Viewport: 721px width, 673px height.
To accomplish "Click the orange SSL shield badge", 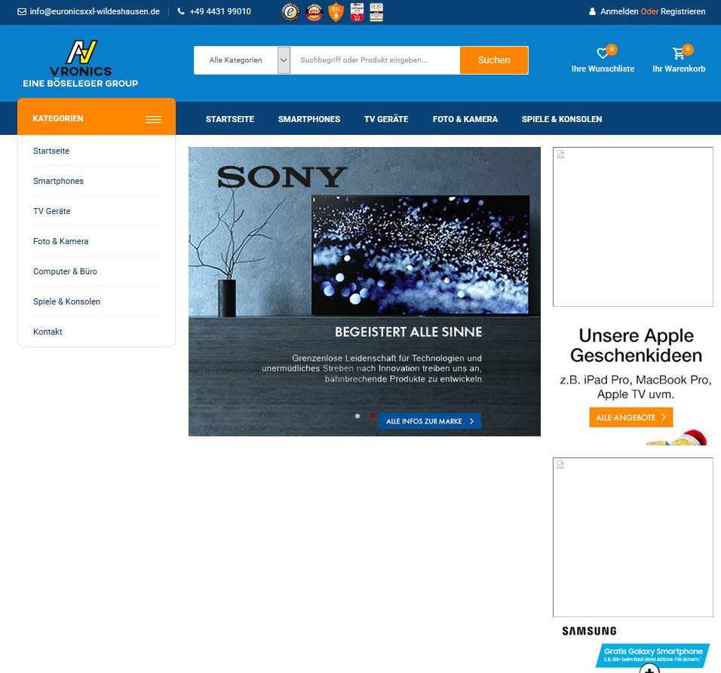I will (x=336, y=12).
